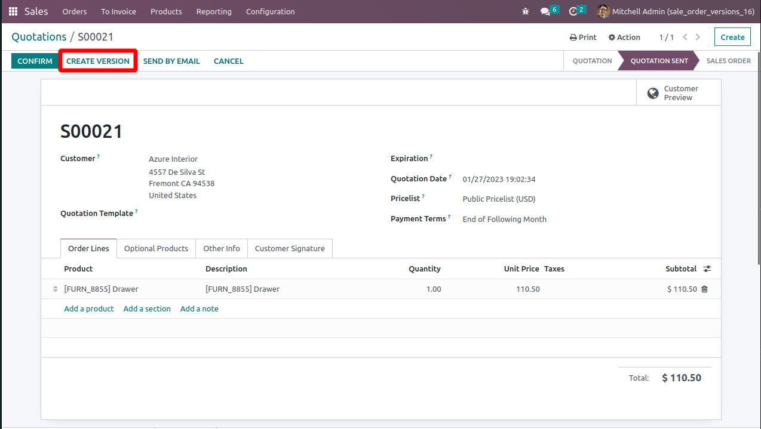Click the quantity 1.00 cell

click(434, 289)
